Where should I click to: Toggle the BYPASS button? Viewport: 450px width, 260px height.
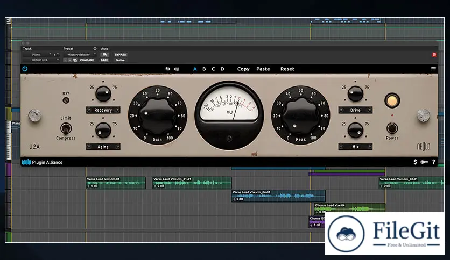coord(120,55)
